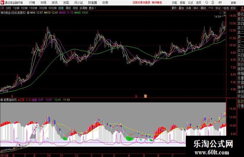Open main chart indicator dropdown beside 神州泰岳
Screen dimensions: 244x157
(28, 13)
